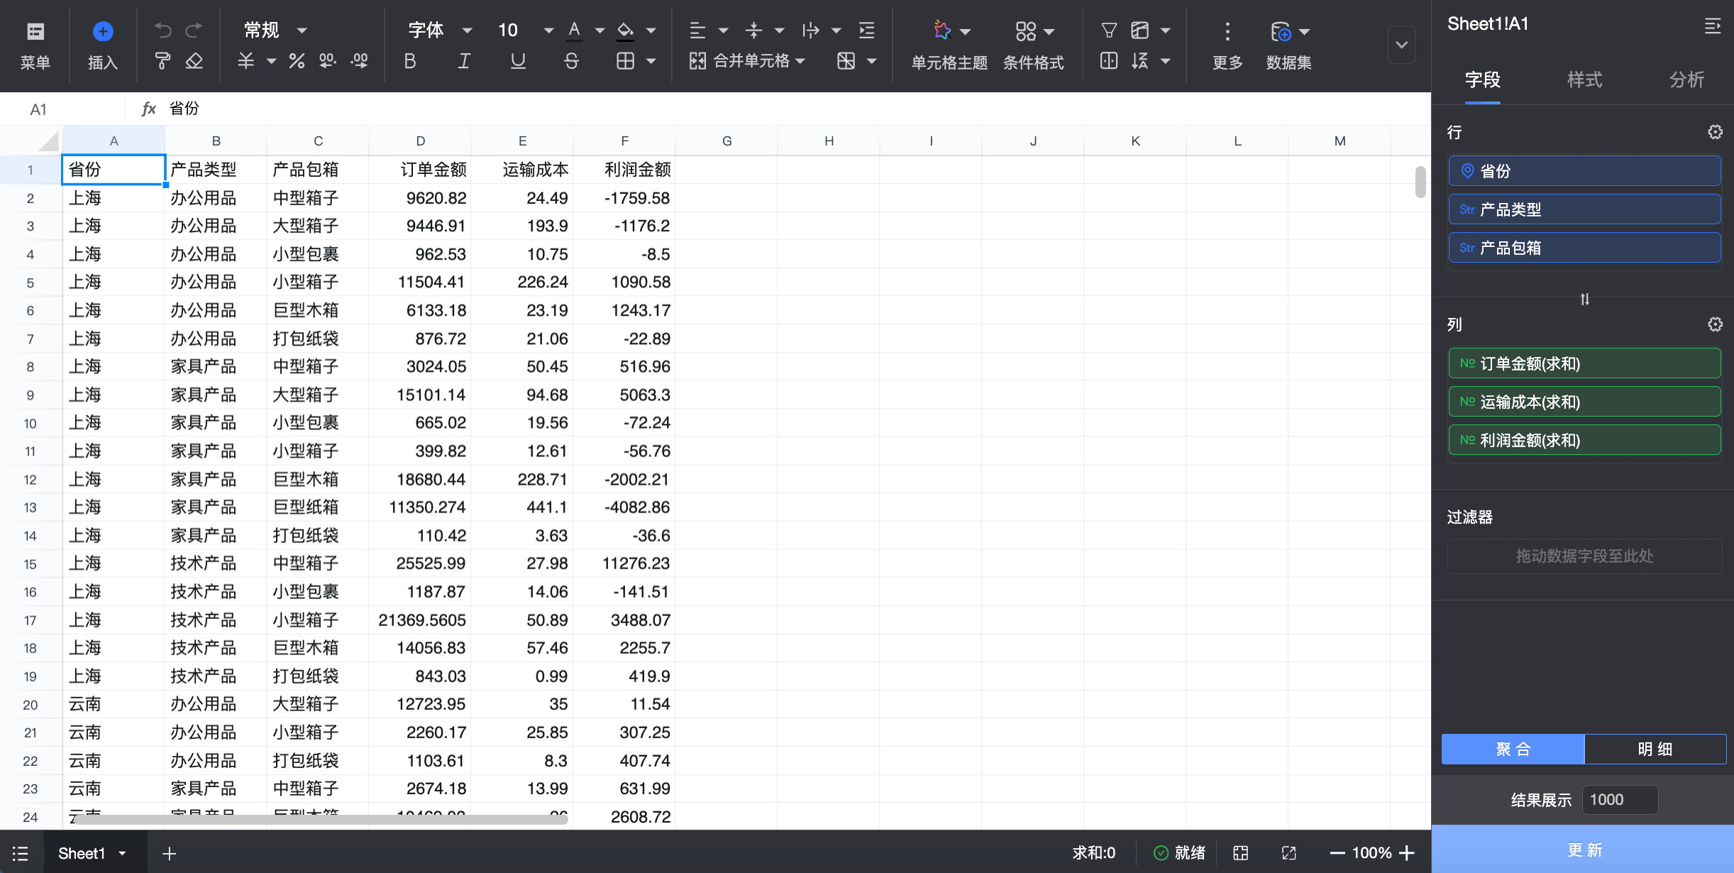Image resolution: width=1734 pixels, height=873 pixels.
Task: Select the 聚合 aggregate mode
Action: pyautogui.click(x=1513, y=749)
